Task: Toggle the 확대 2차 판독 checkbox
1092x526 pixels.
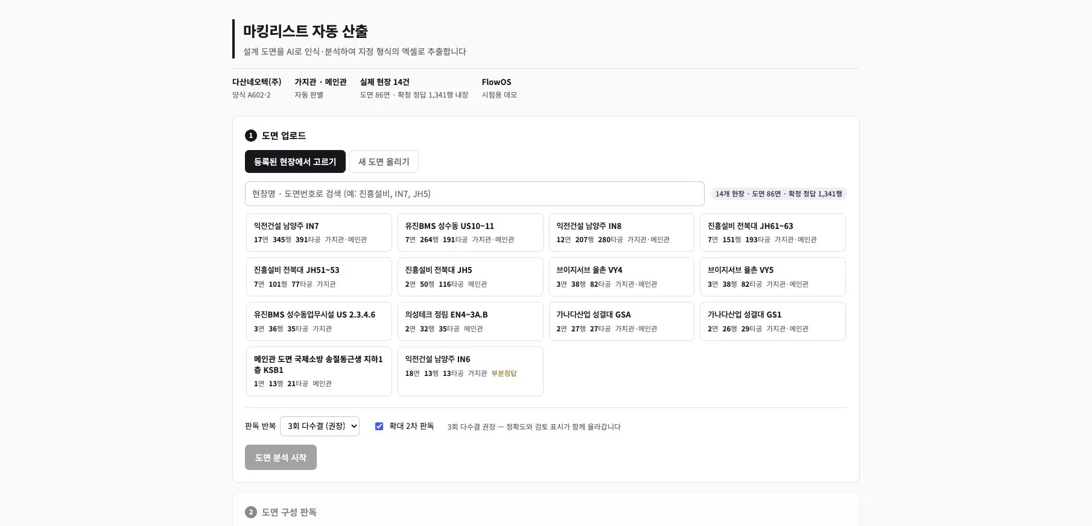Action: [x=379, y=426]
